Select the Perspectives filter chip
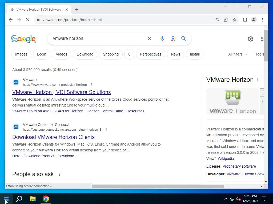273x204 pixels. click(x=151, y=54)
